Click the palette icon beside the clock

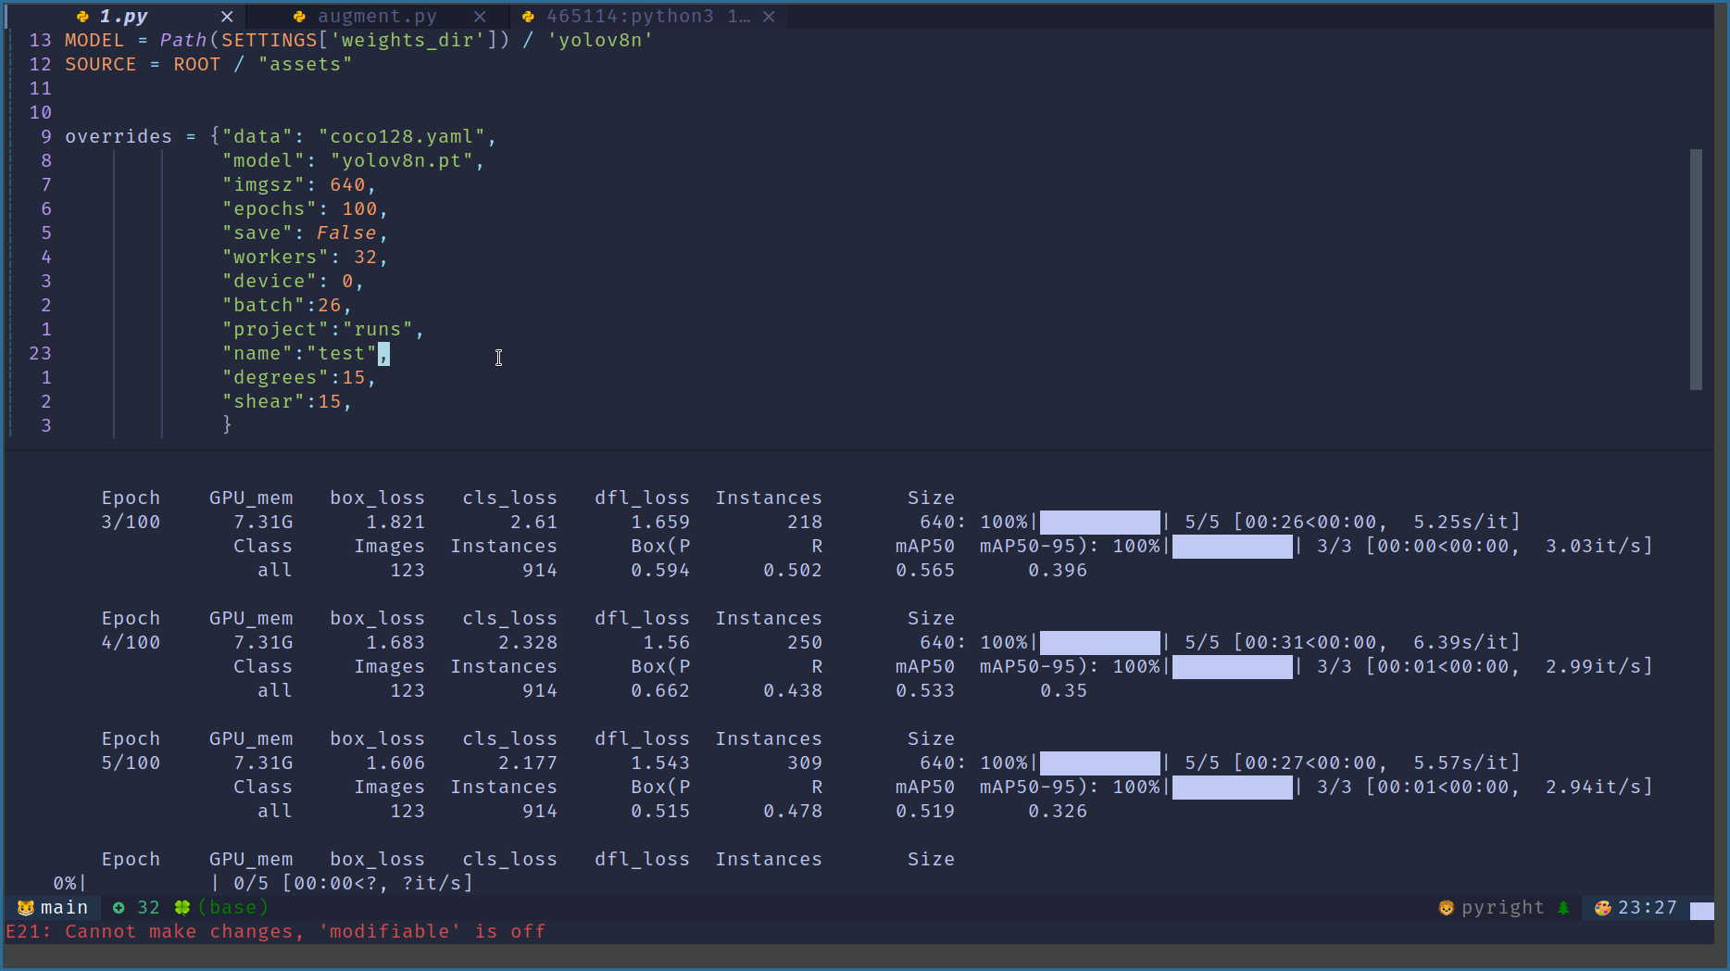pyautogui.click(x=1600, y=907)
